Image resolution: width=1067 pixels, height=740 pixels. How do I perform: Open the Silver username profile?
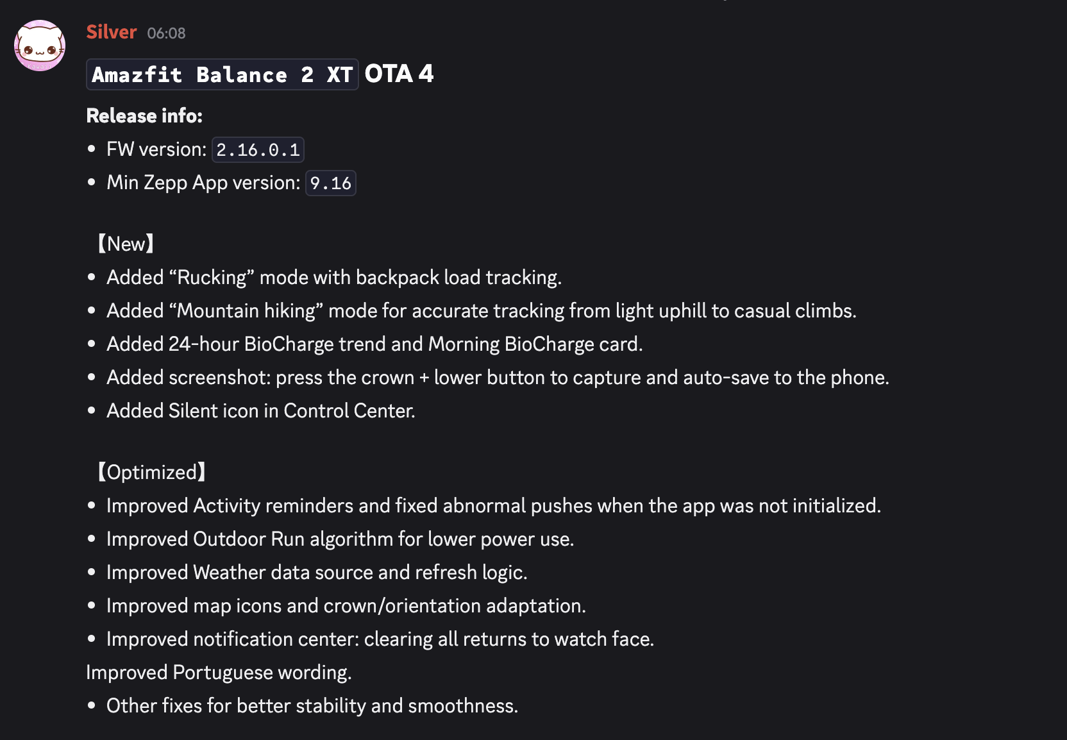[112, 32]
